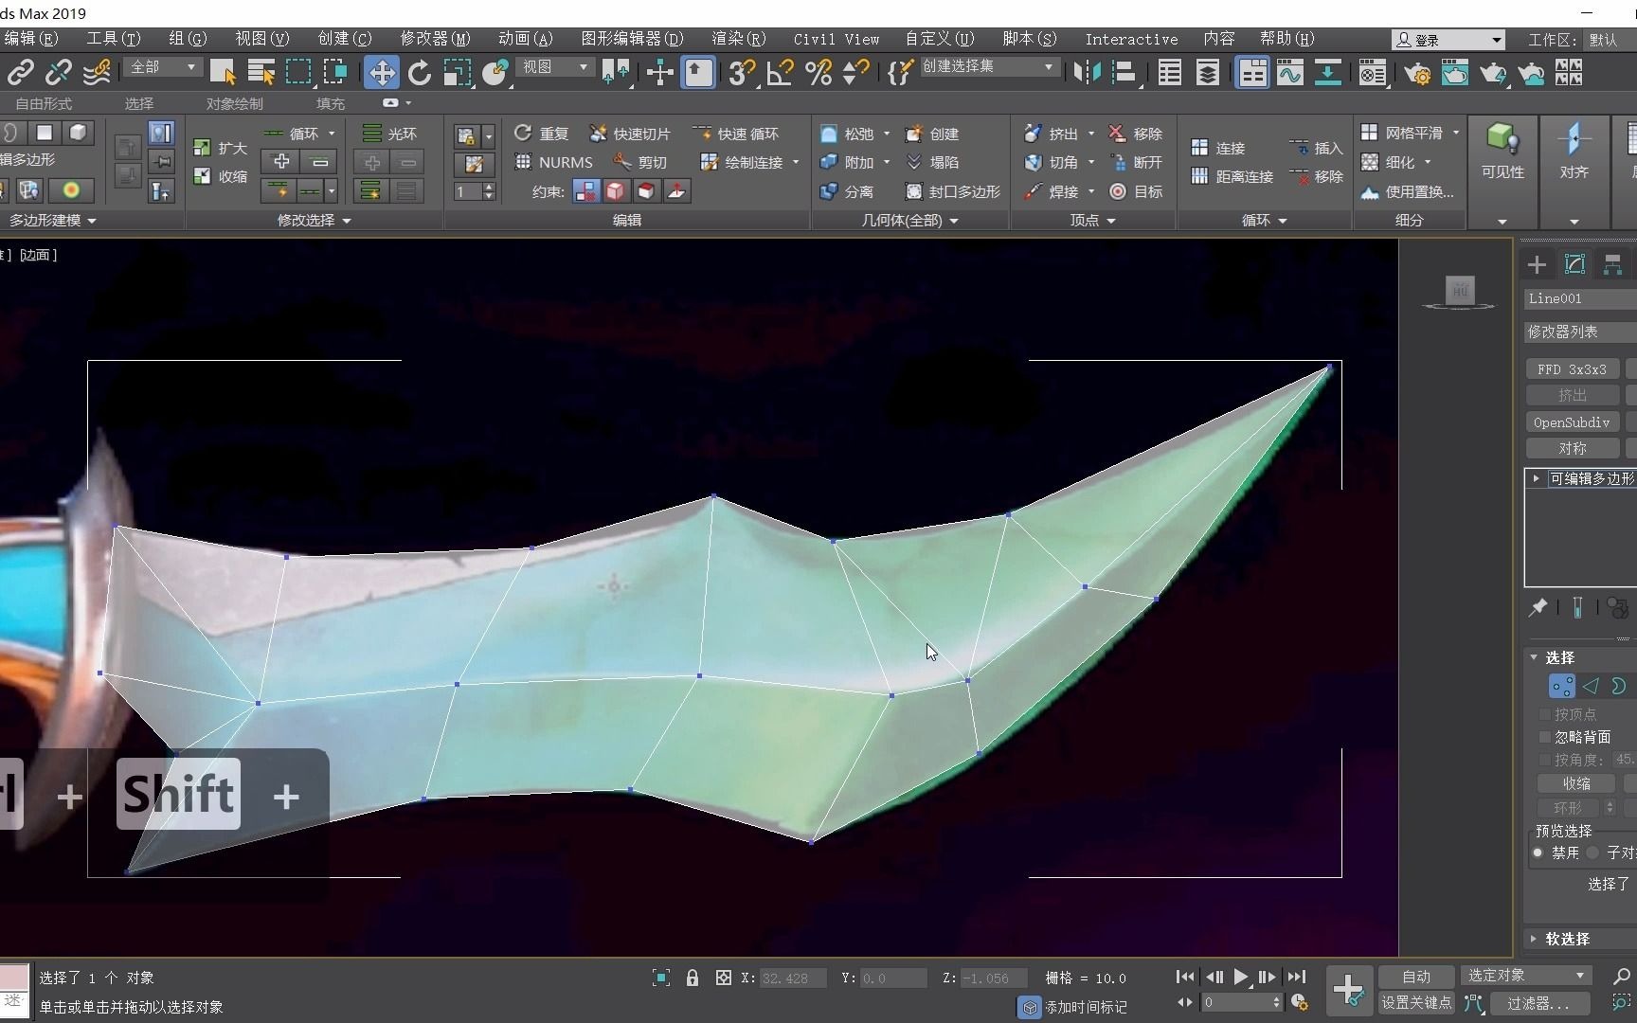Open the Render Setup teapot icon
Viewport: 1637px width, 1023px height.
coord(1417,73)
